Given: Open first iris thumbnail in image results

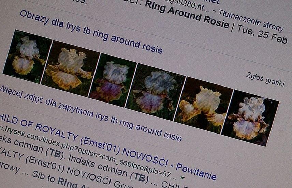Looking at the screenshot, I should click(x=27, y=57).
